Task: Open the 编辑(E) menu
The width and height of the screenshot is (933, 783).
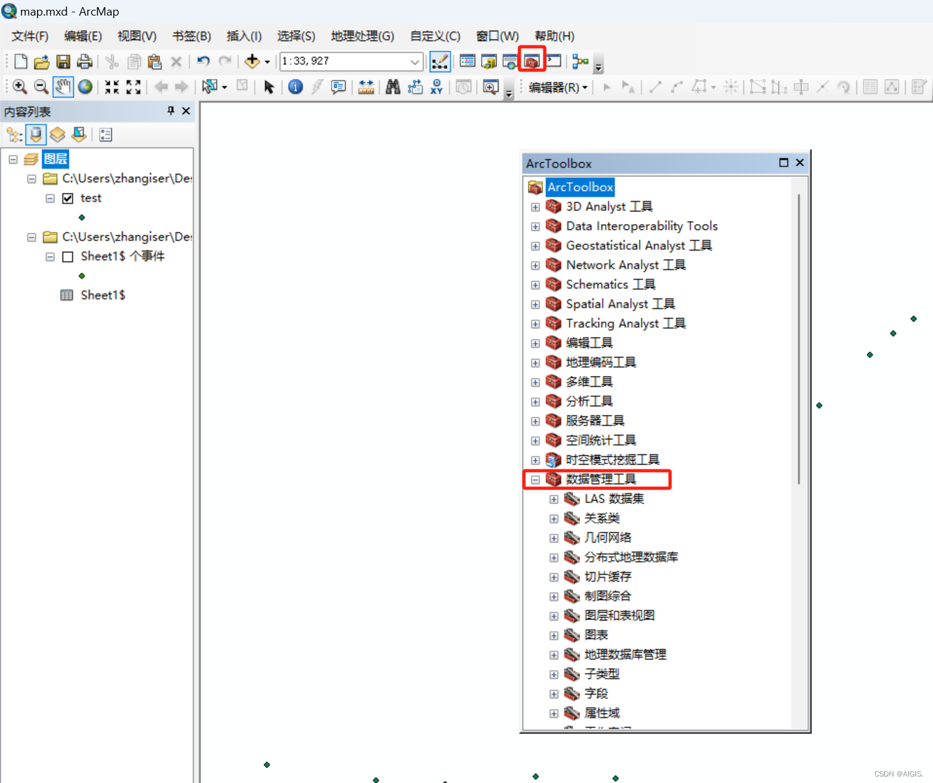Action: (83, 36)
